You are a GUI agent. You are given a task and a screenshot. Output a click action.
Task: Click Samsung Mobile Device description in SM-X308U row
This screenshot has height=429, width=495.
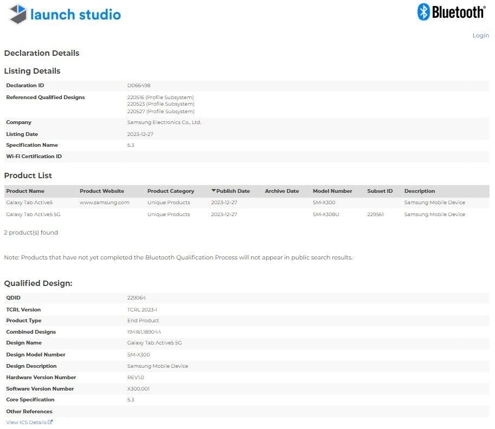point(435,214)
